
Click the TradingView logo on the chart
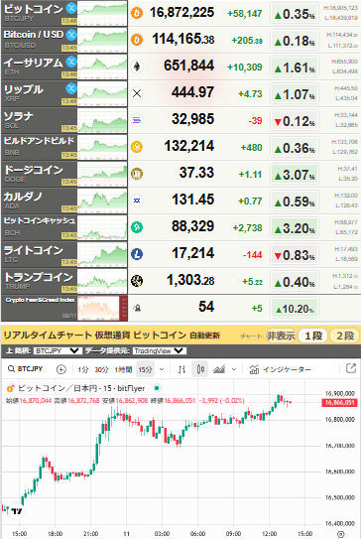click(x=17, y=511)
